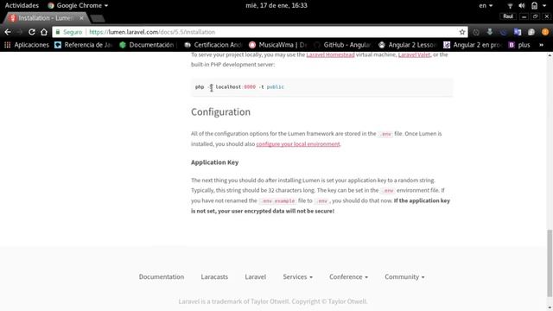This screenshot has width=553, height=311.
Task: Click the Configuration heading
Action: click(221, 111)
